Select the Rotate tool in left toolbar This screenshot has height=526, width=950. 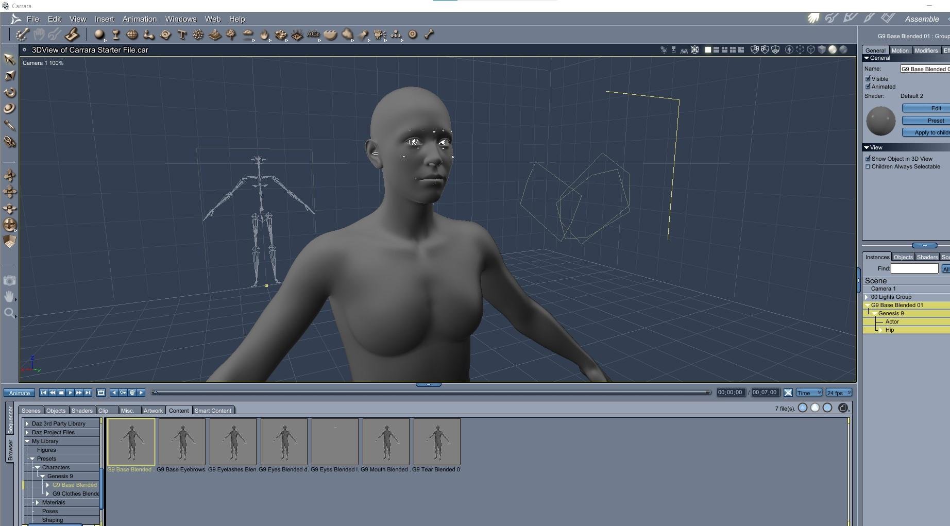point(9,92)
